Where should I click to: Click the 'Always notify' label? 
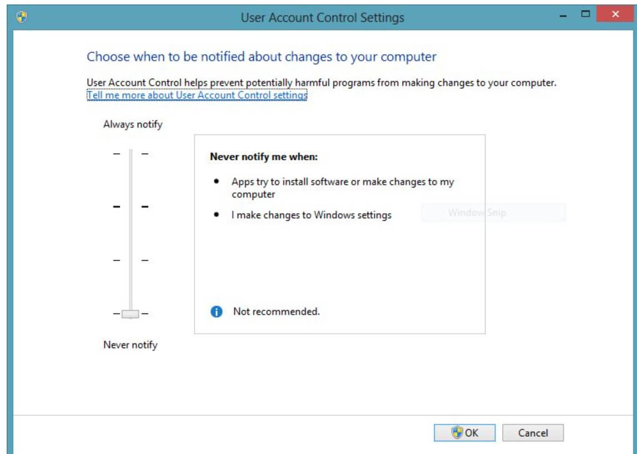[x=133, y=124]
